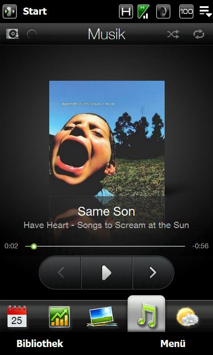Open the Photos and Videos tab
This screenshot has height=355, width=213.
(102, 316)
